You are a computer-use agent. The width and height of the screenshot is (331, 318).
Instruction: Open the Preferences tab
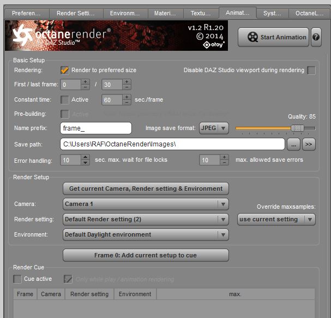tap(27, 13)
